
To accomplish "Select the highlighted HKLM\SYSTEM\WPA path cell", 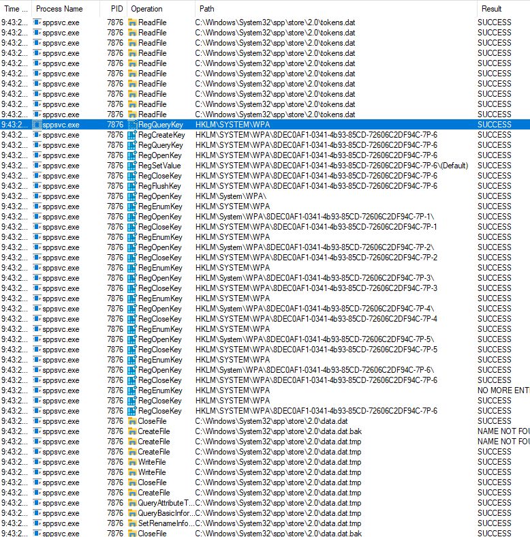I will (x=233, y=125).
